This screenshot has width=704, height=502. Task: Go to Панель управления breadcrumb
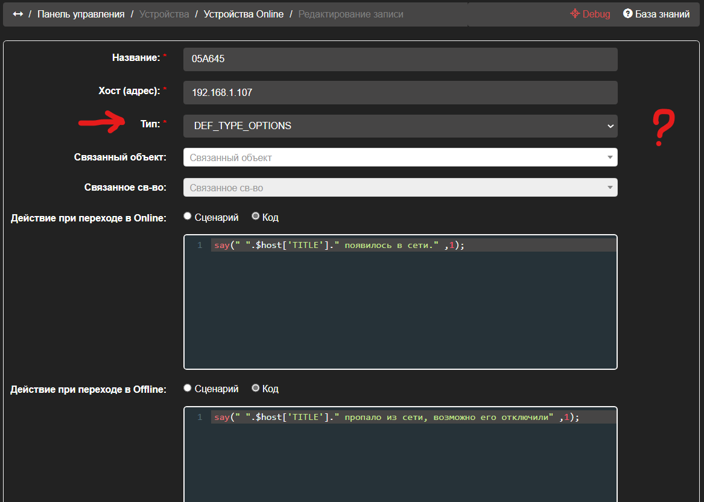click(81, 14)
